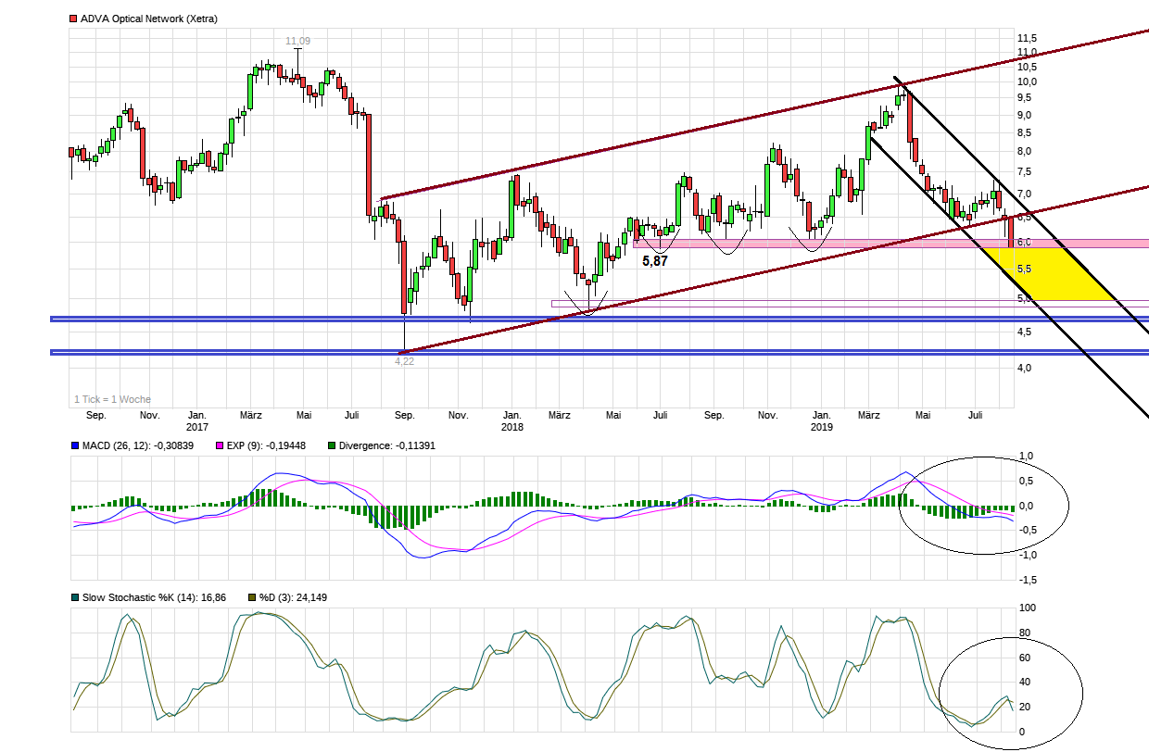Image resolution: width=1149 pixels, height=752 pixels.
Task: Click the '-0,5' MACD axis label
Action: point(1027,531)
